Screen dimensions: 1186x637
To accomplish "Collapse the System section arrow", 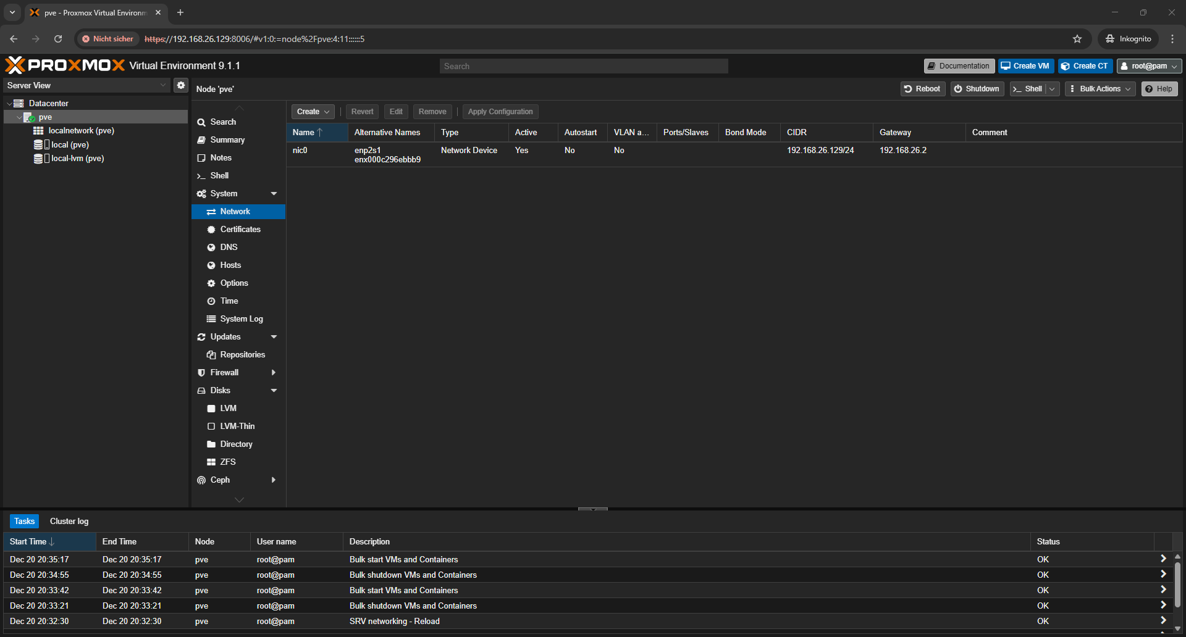I will [274, 194].
